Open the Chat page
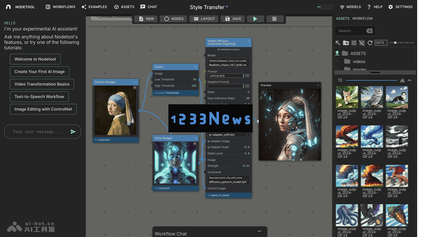Image resolution: width=421 pixels, height=237 pixels. [x=148, y=7]
